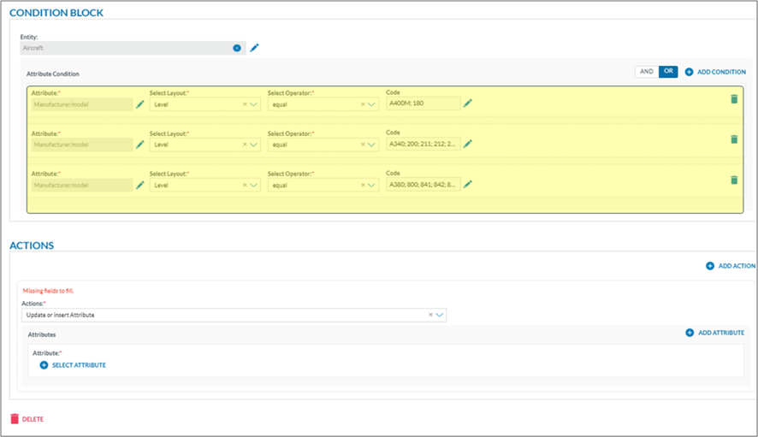The height and width of the screenshot is (437, 758).
Task: Edit the code value starting with A380
Action: (468, 184)
